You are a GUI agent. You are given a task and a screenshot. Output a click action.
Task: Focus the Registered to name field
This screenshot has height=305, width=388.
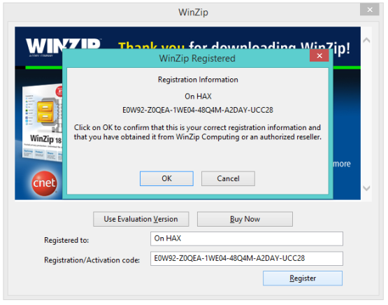[247, 239]
